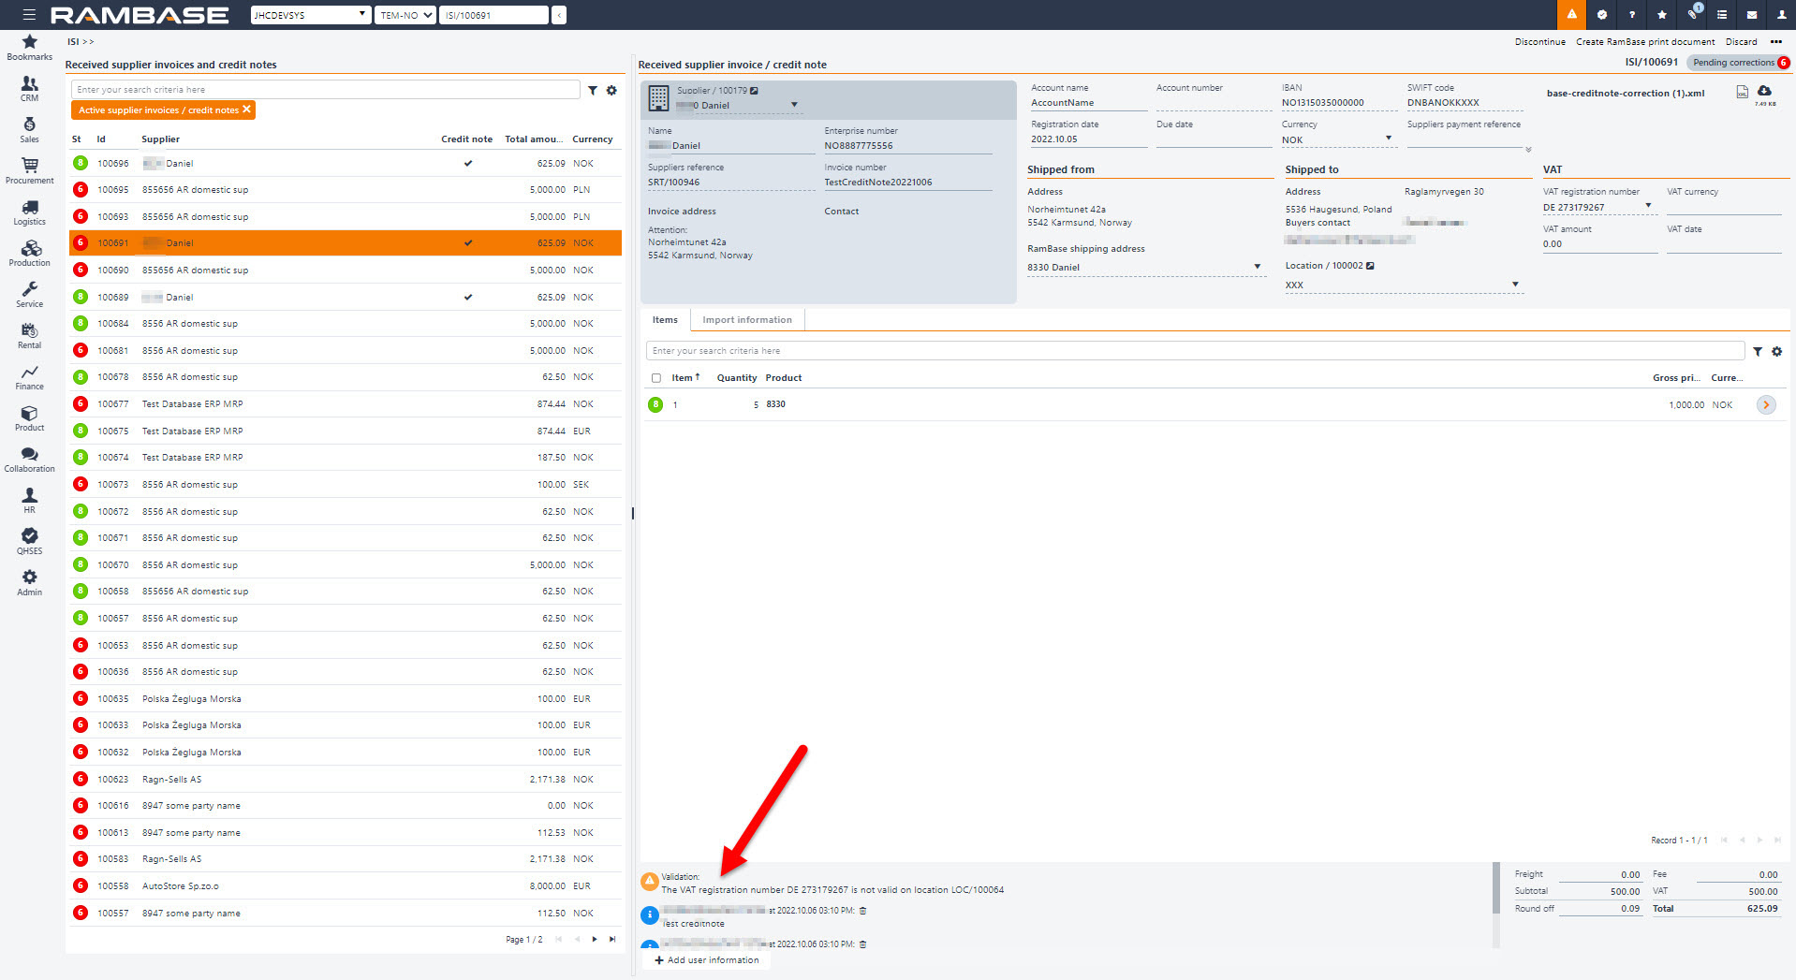Screen dimensions: 1796x980
Task: Click Create RamBase print document
Action: coord(1644,42)
